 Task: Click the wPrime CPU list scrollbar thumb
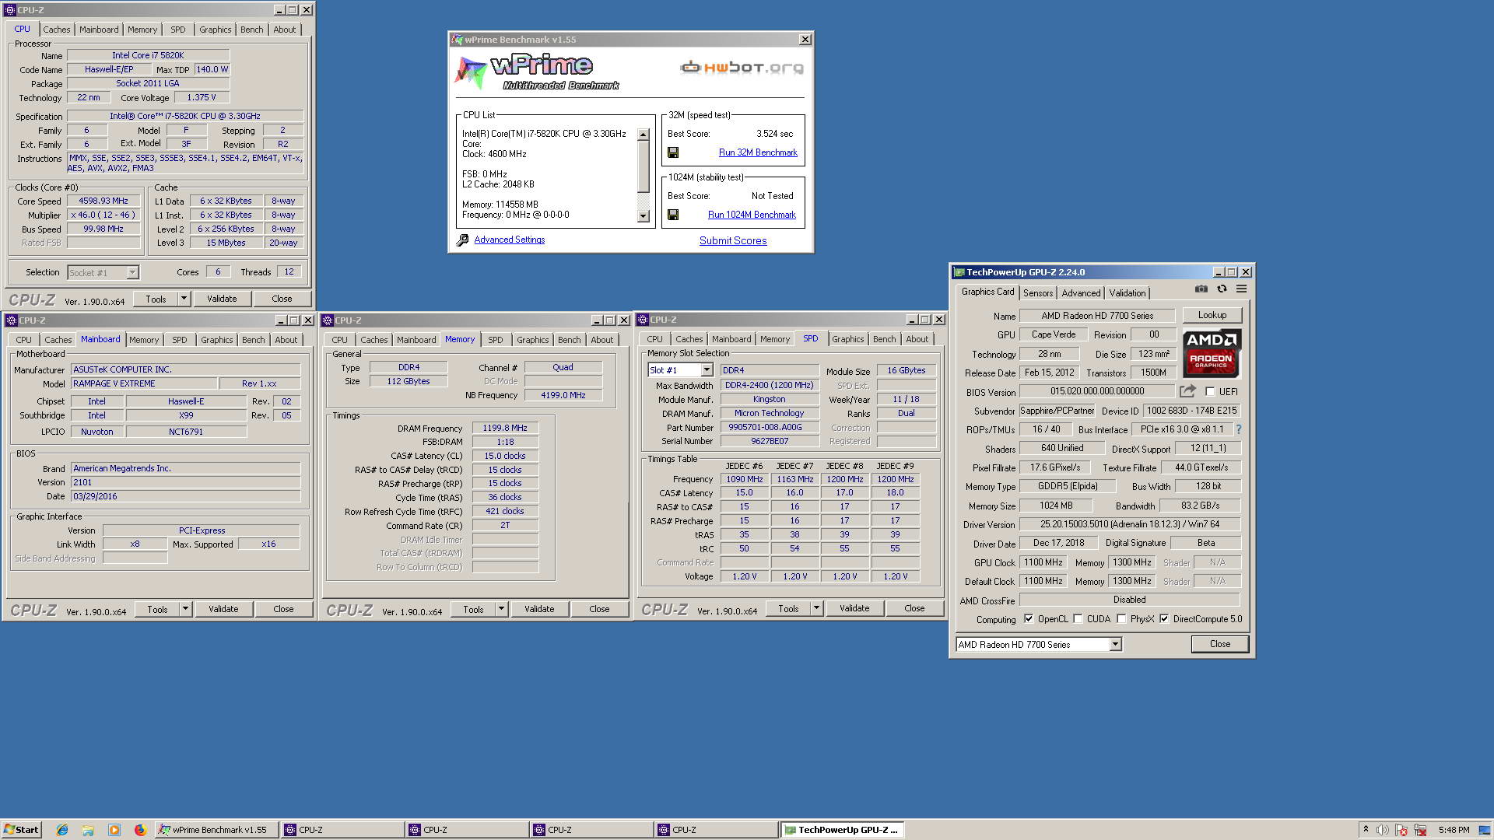click(643, 166)
